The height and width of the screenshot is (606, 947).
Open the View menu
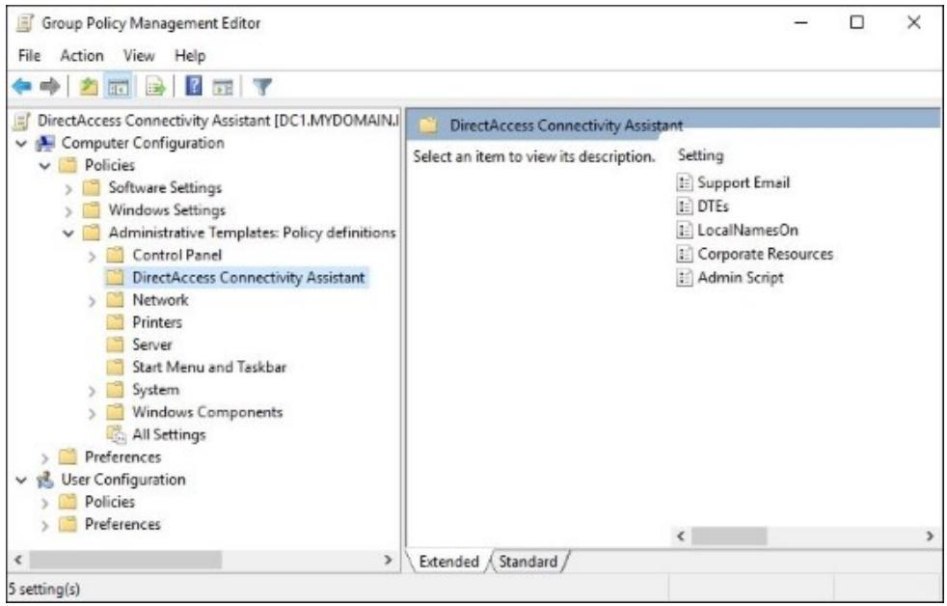(139, 56)
